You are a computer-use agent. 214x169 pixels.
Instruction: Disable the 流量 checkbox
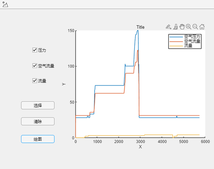pos(35,81)
